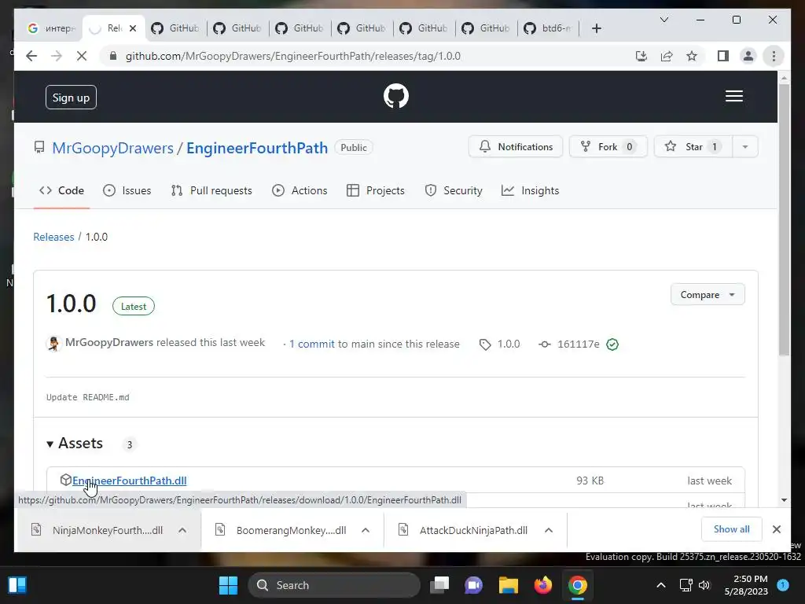This screenshot has width=805, height=604.
Task: Open the volume control in tray
Action: pos(704,585)
